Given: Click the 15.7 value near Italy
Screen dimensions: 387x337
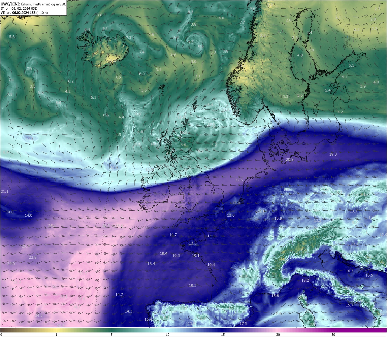Looking at the screenshot, I should click(x=350, y=305).
